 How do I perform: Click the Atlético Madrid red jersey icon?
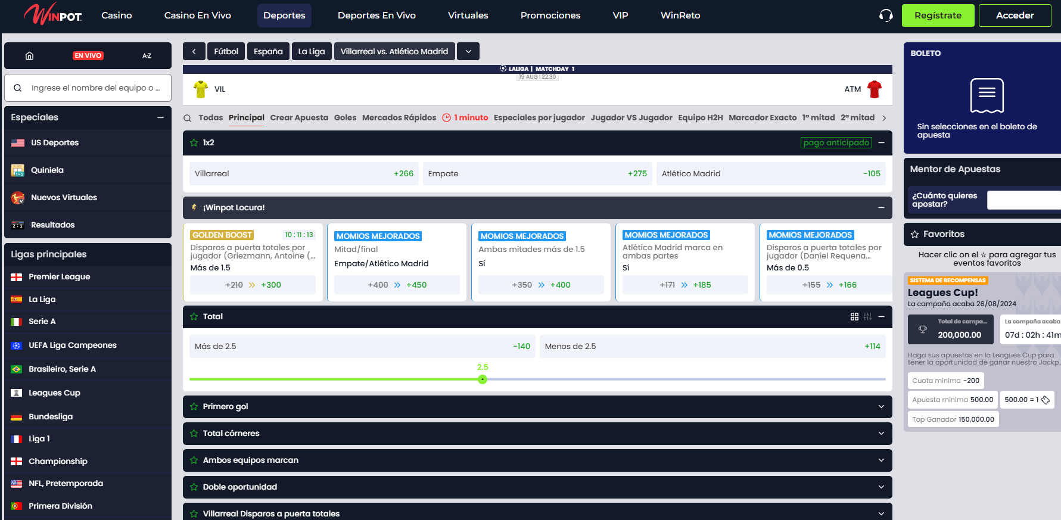pyautogui.click(x=875, y=89)
